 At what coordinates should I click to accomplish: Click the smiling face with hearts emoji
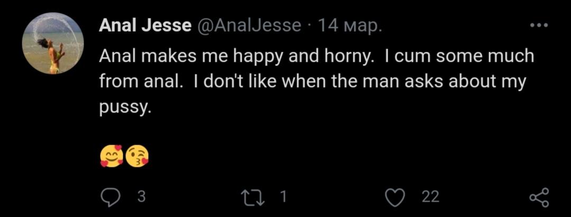point(111,156)
